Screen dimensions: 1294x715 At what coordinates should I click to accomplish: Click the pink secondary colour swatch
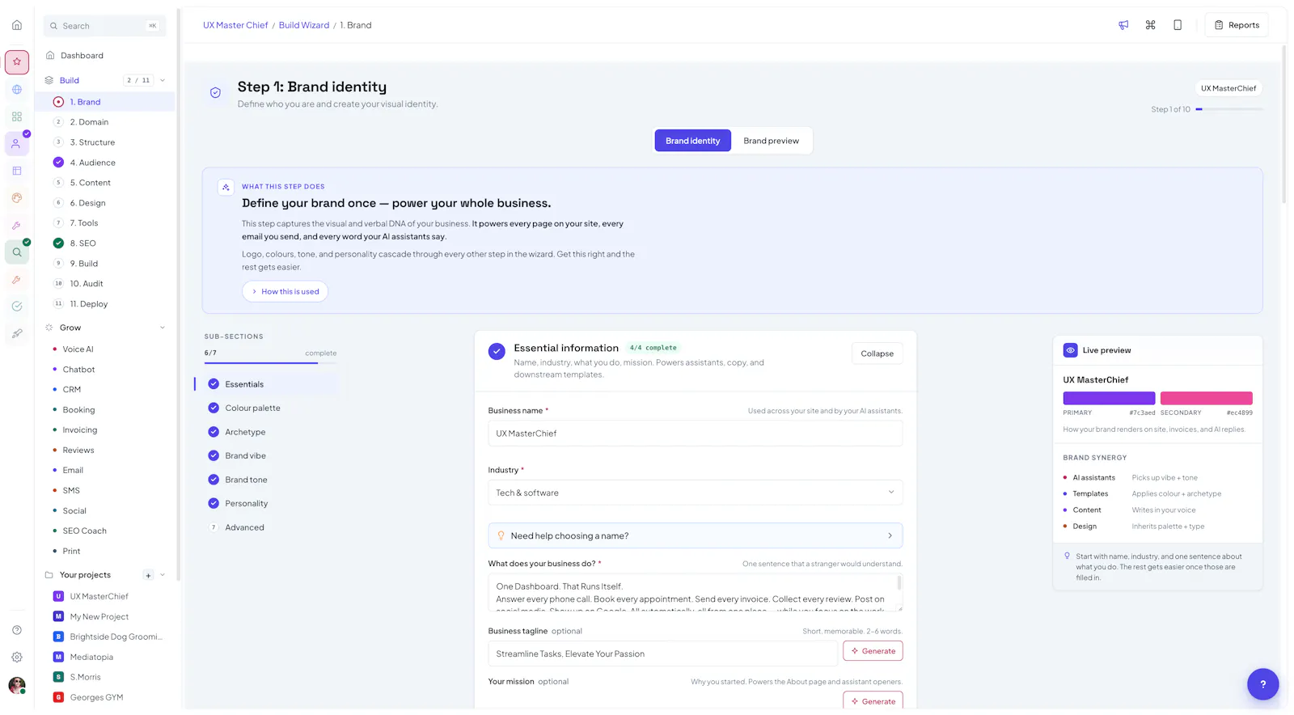click(x=1206, y=398)
